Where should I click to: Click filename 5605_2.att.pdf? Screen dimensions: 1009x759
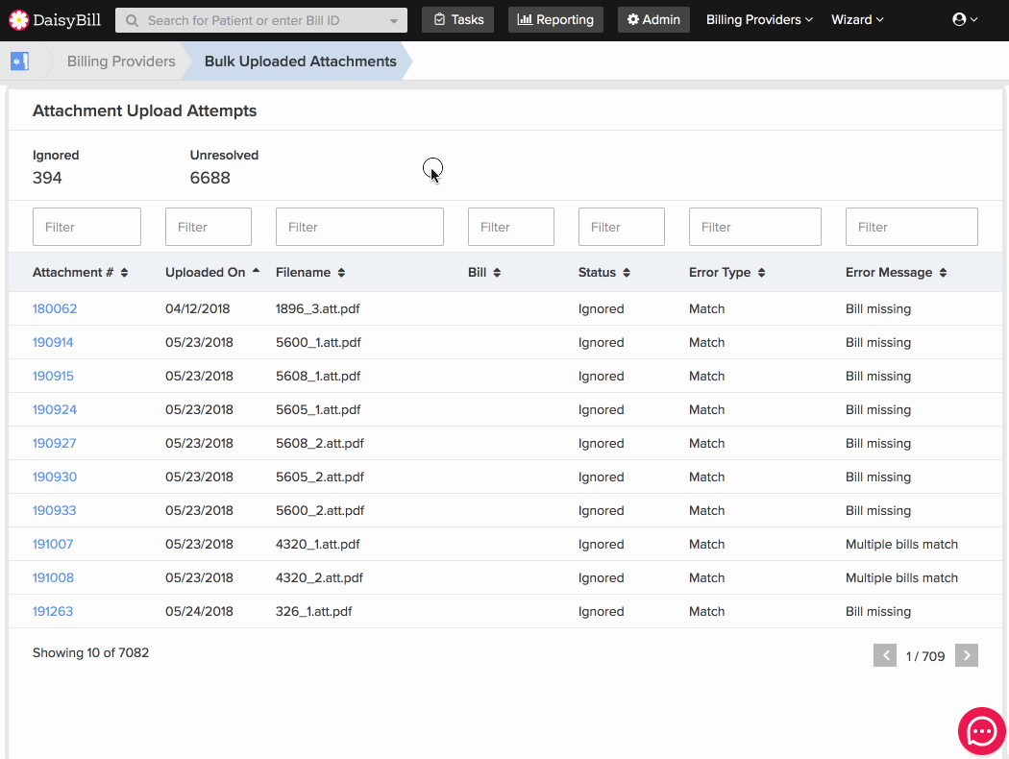320,477
